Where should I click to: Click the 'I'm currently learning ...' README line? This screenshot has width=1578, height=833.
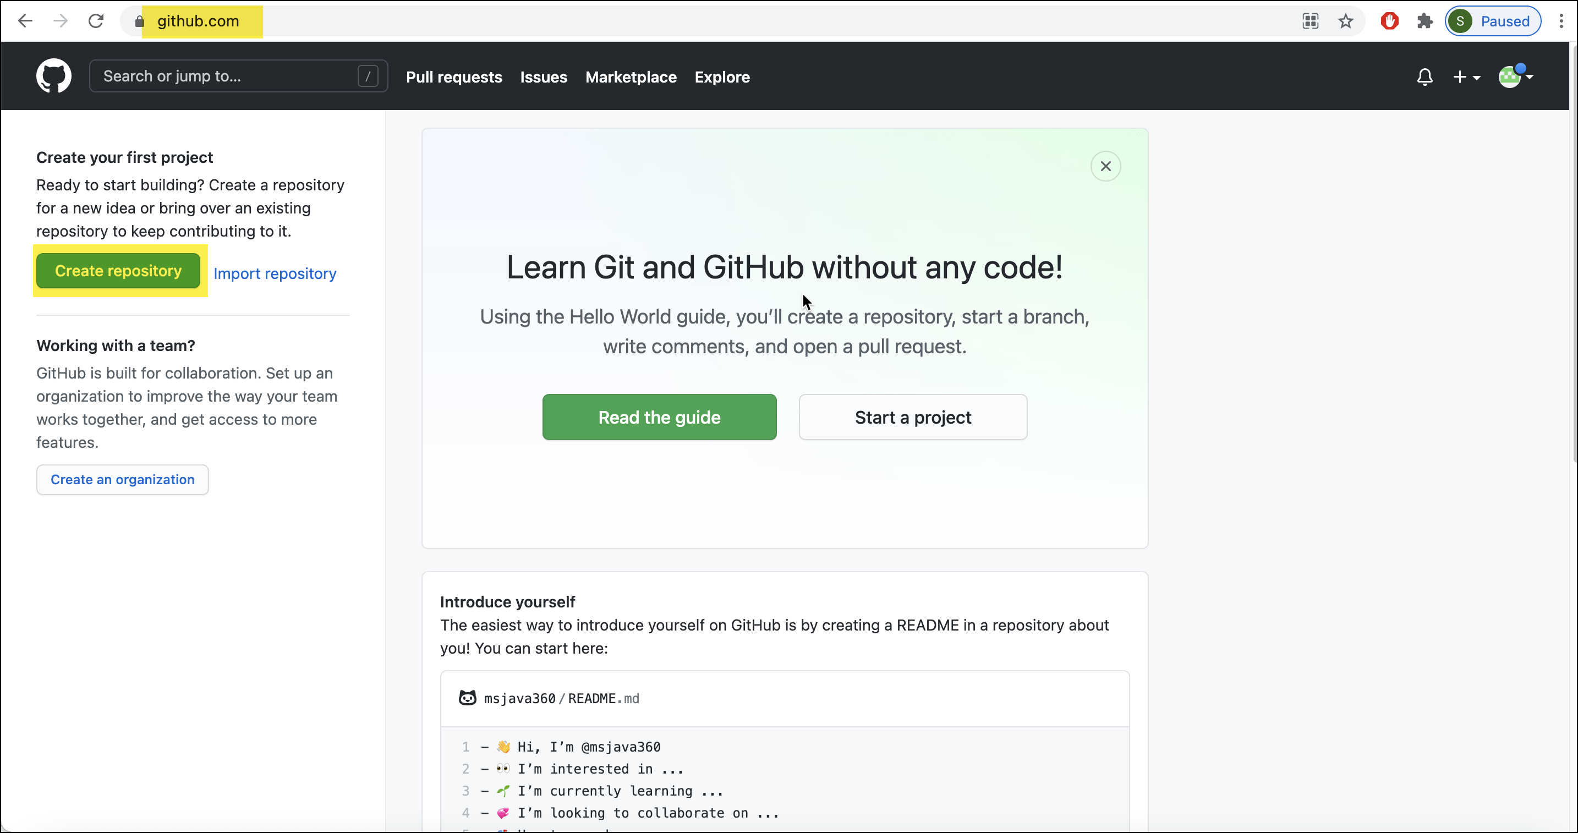click(x=621, y=791)
